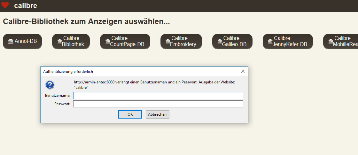Click the blue question mark dialog icon
The width and height of the screenshot is (358, 155).
(50, 85)
